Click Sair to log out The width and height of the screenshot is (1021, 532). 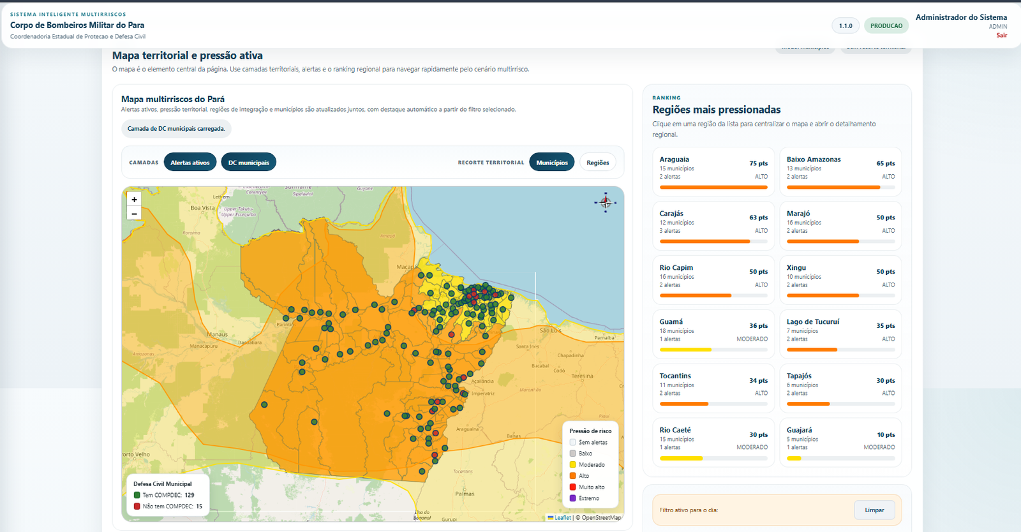tap(1001, 35)
